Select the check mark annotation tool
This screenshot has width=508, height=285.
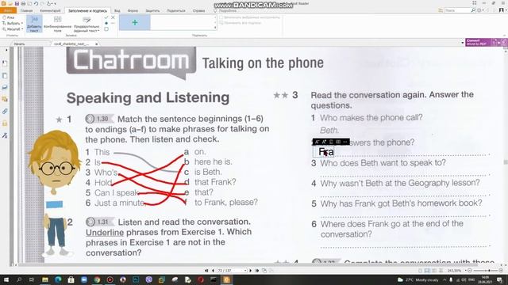[x=106, y=17]
